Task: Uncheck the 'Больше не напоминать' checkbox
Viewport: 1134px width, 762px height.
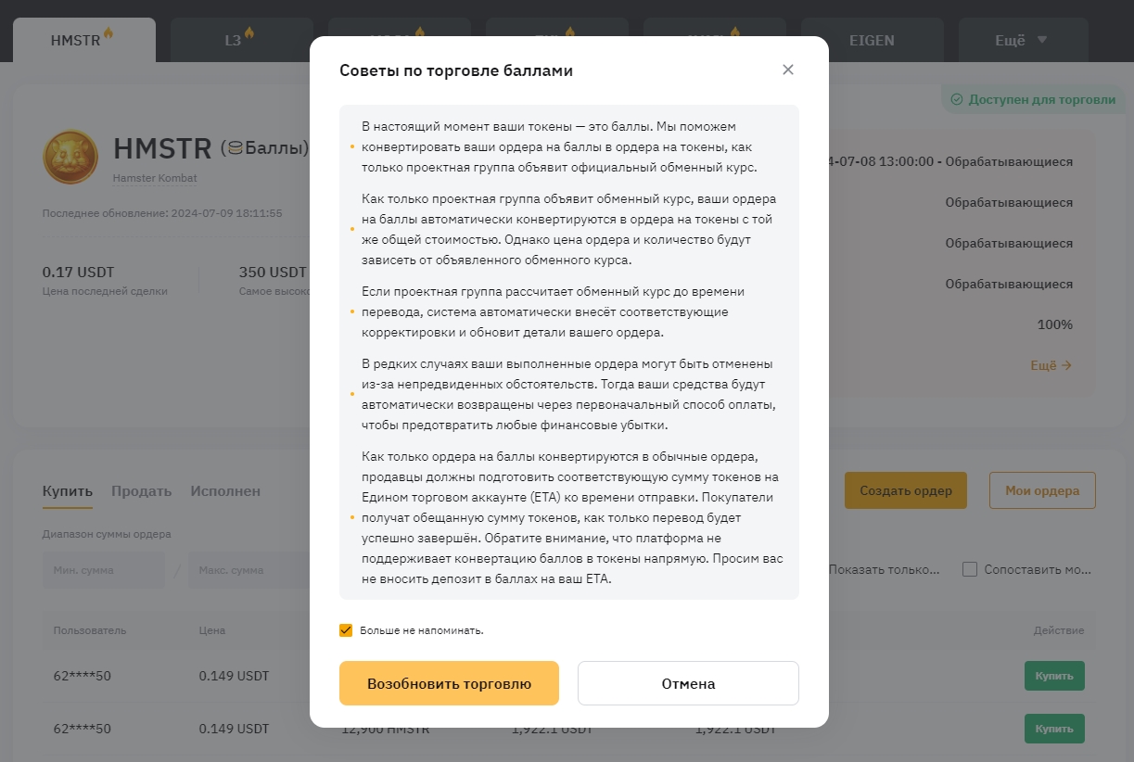Action: click(346, 630)
